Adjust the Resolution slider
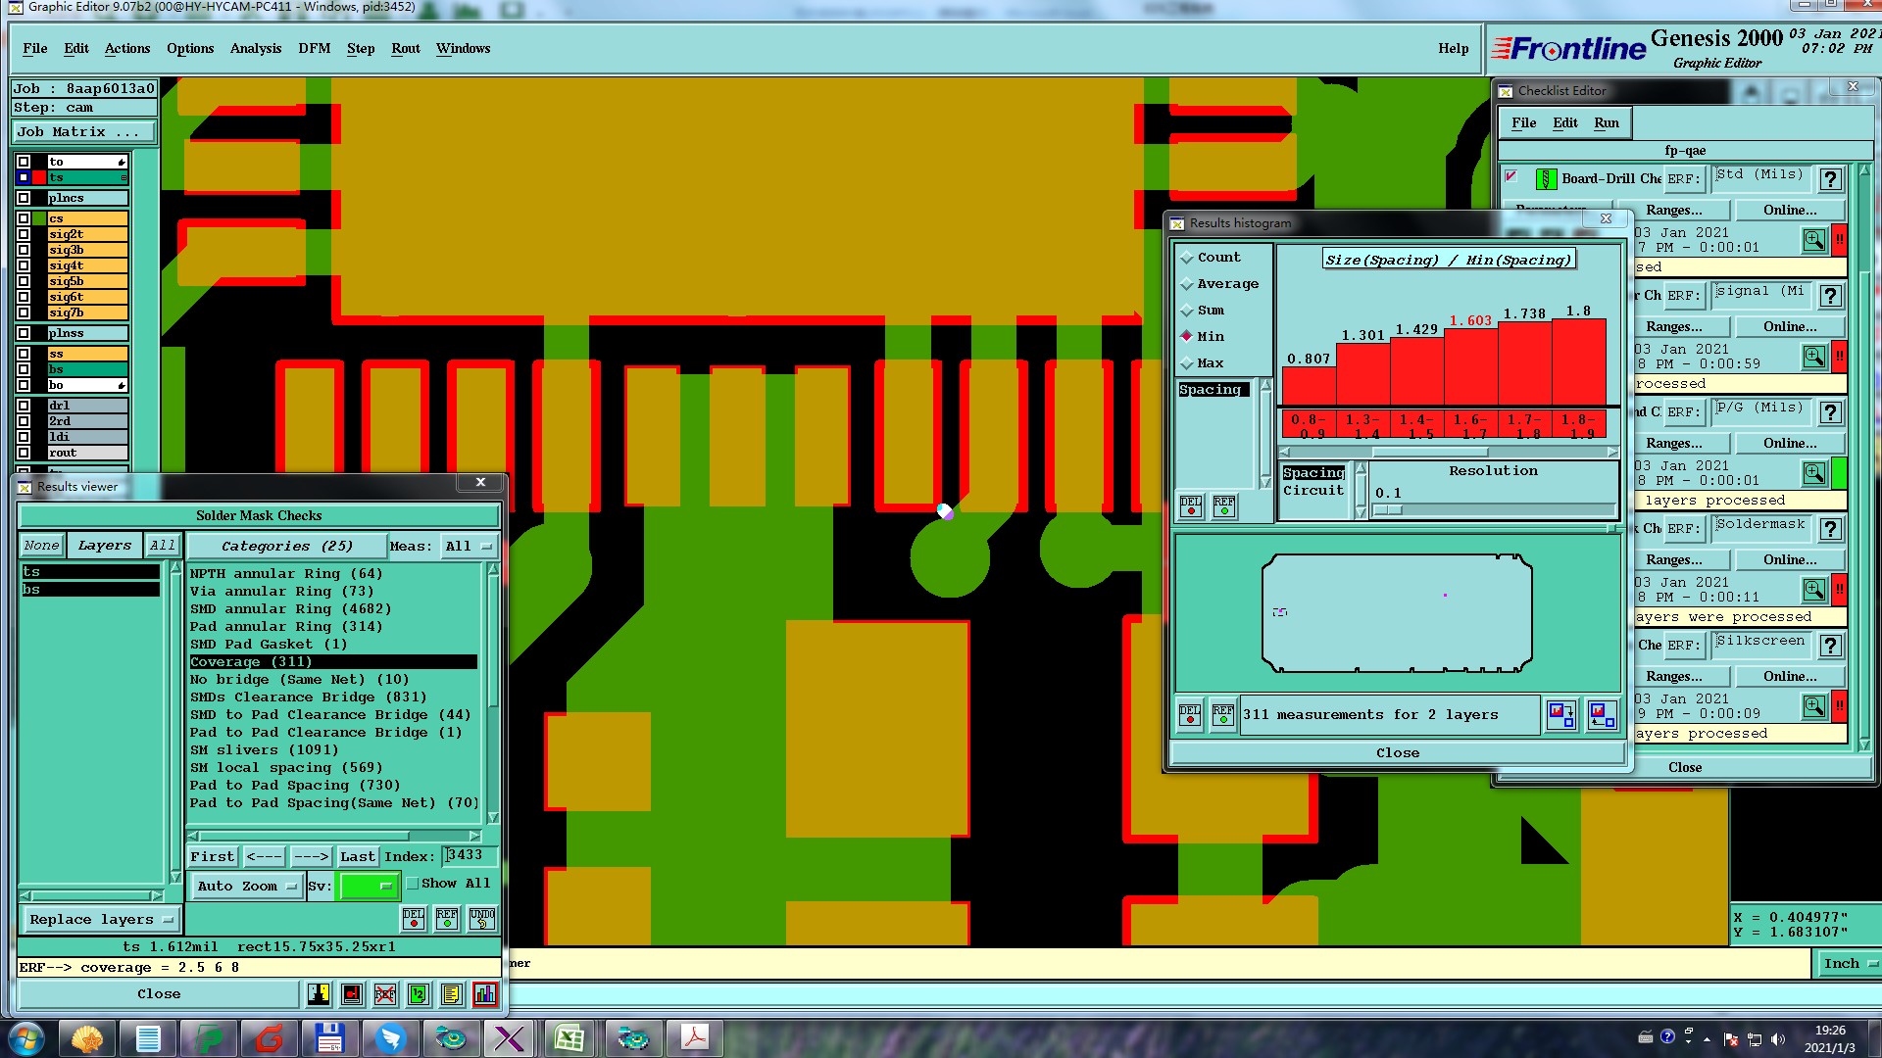1882x1058 pixels. click(1387, 510)
